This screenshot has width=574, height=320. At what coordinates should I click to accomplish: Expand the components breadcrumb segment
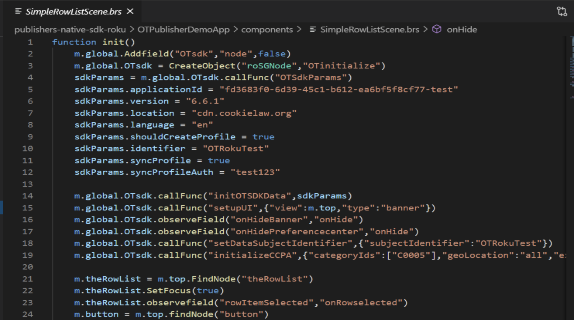[267, 30]
